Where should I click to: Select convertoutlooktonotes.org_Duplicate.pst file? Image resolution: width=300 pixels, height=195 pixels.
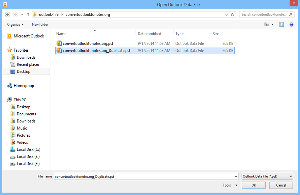[x=145, y=51]
